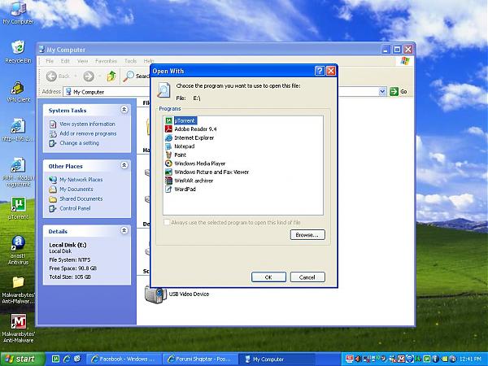Choose Adobe Reader 9.4 from the Programs list
Screen dimensions: 488x366
[x=195, y=129]
